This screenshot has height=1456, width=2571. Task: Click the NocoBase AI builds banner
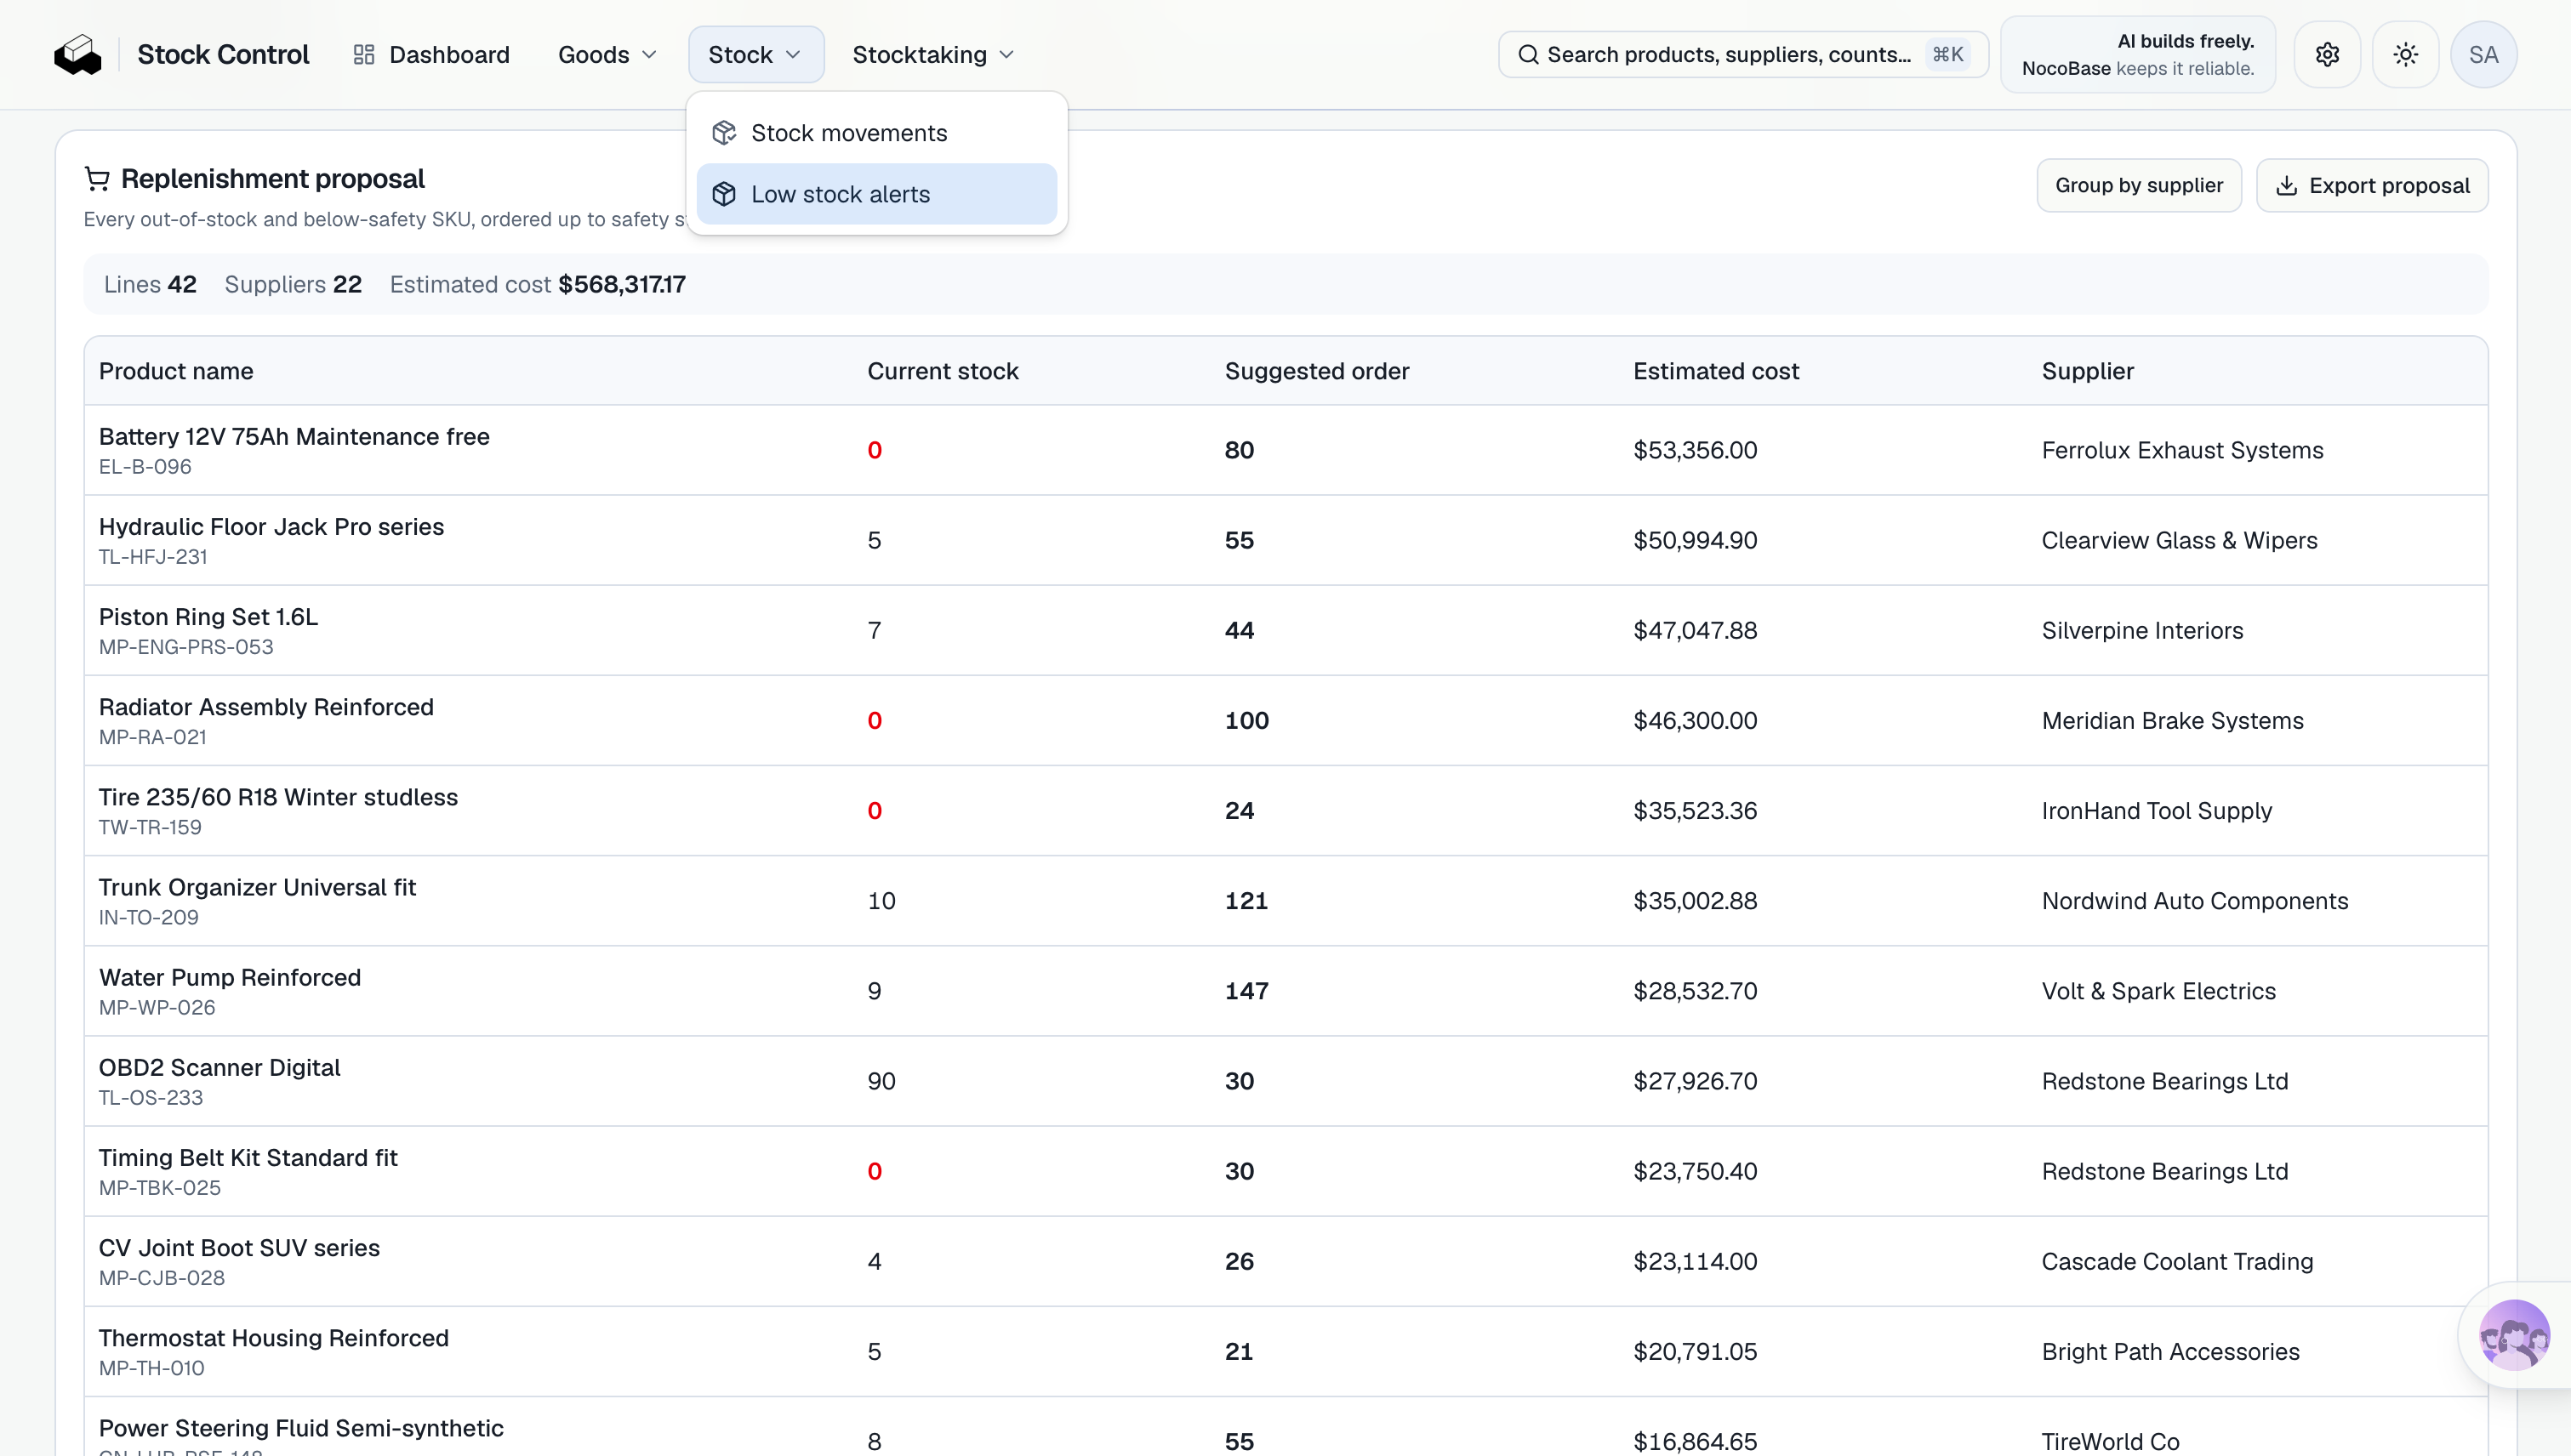(2138, 55)
